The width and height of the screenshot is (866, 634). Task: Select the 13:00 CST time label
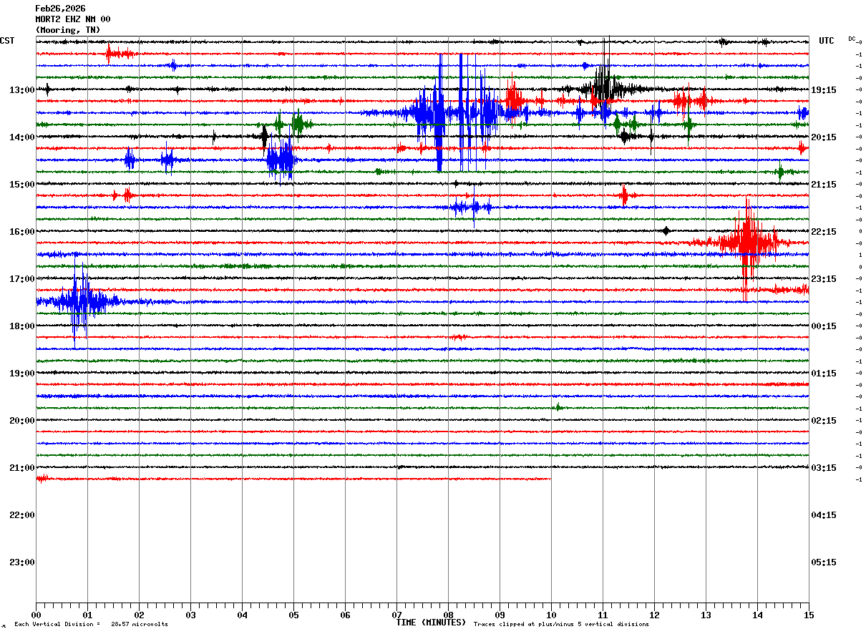point(21,90)
